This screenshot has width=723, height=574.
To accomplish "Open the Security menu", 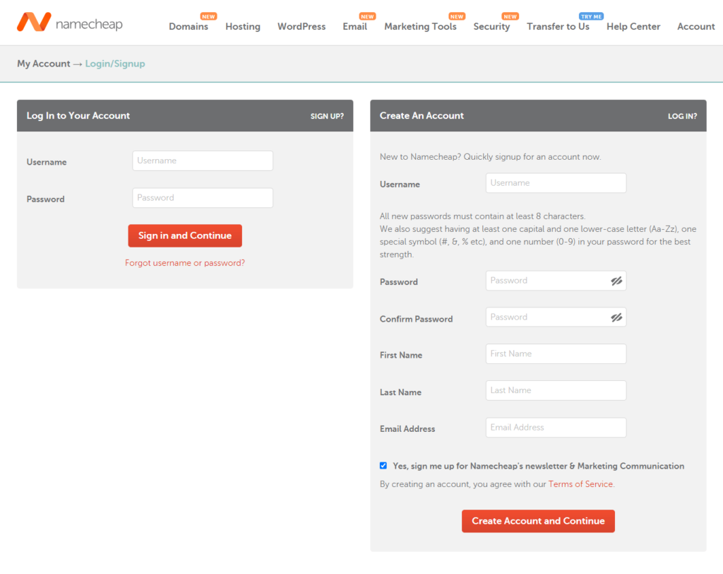I will point(491,26).
